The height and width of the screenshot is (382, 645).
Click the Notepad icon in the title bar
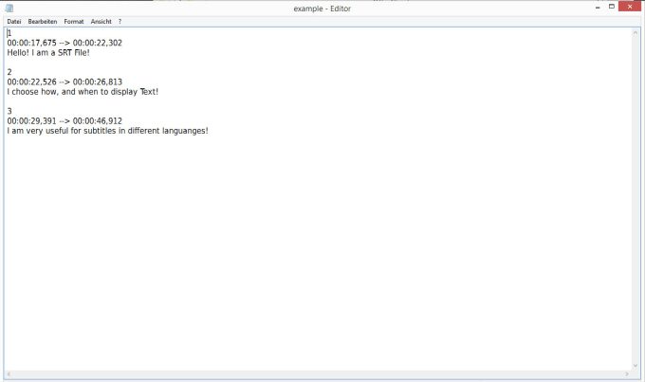tap(9, 8)
